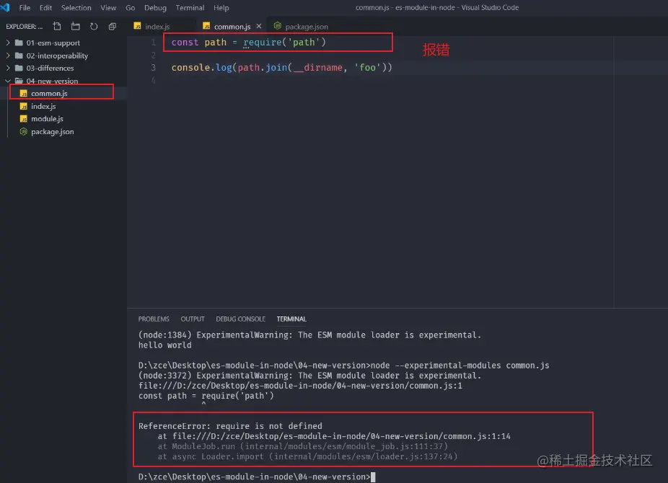This screenshot has height=483, width=668.
Task: Close the common.js editor tab
Action: [258, 27]
